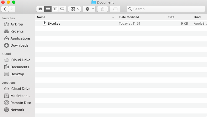This screenshot has width=207, height=117.
Task: Toggle the Name sort direction arrow
Action: tap(113, 17)
